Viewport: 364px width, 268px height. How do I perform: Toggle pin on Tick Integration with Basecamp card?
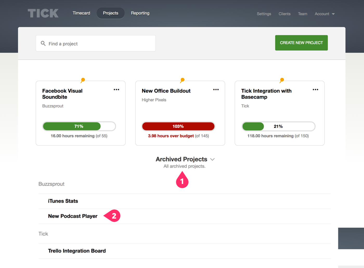pyautogui.click(x=282, y=80)
